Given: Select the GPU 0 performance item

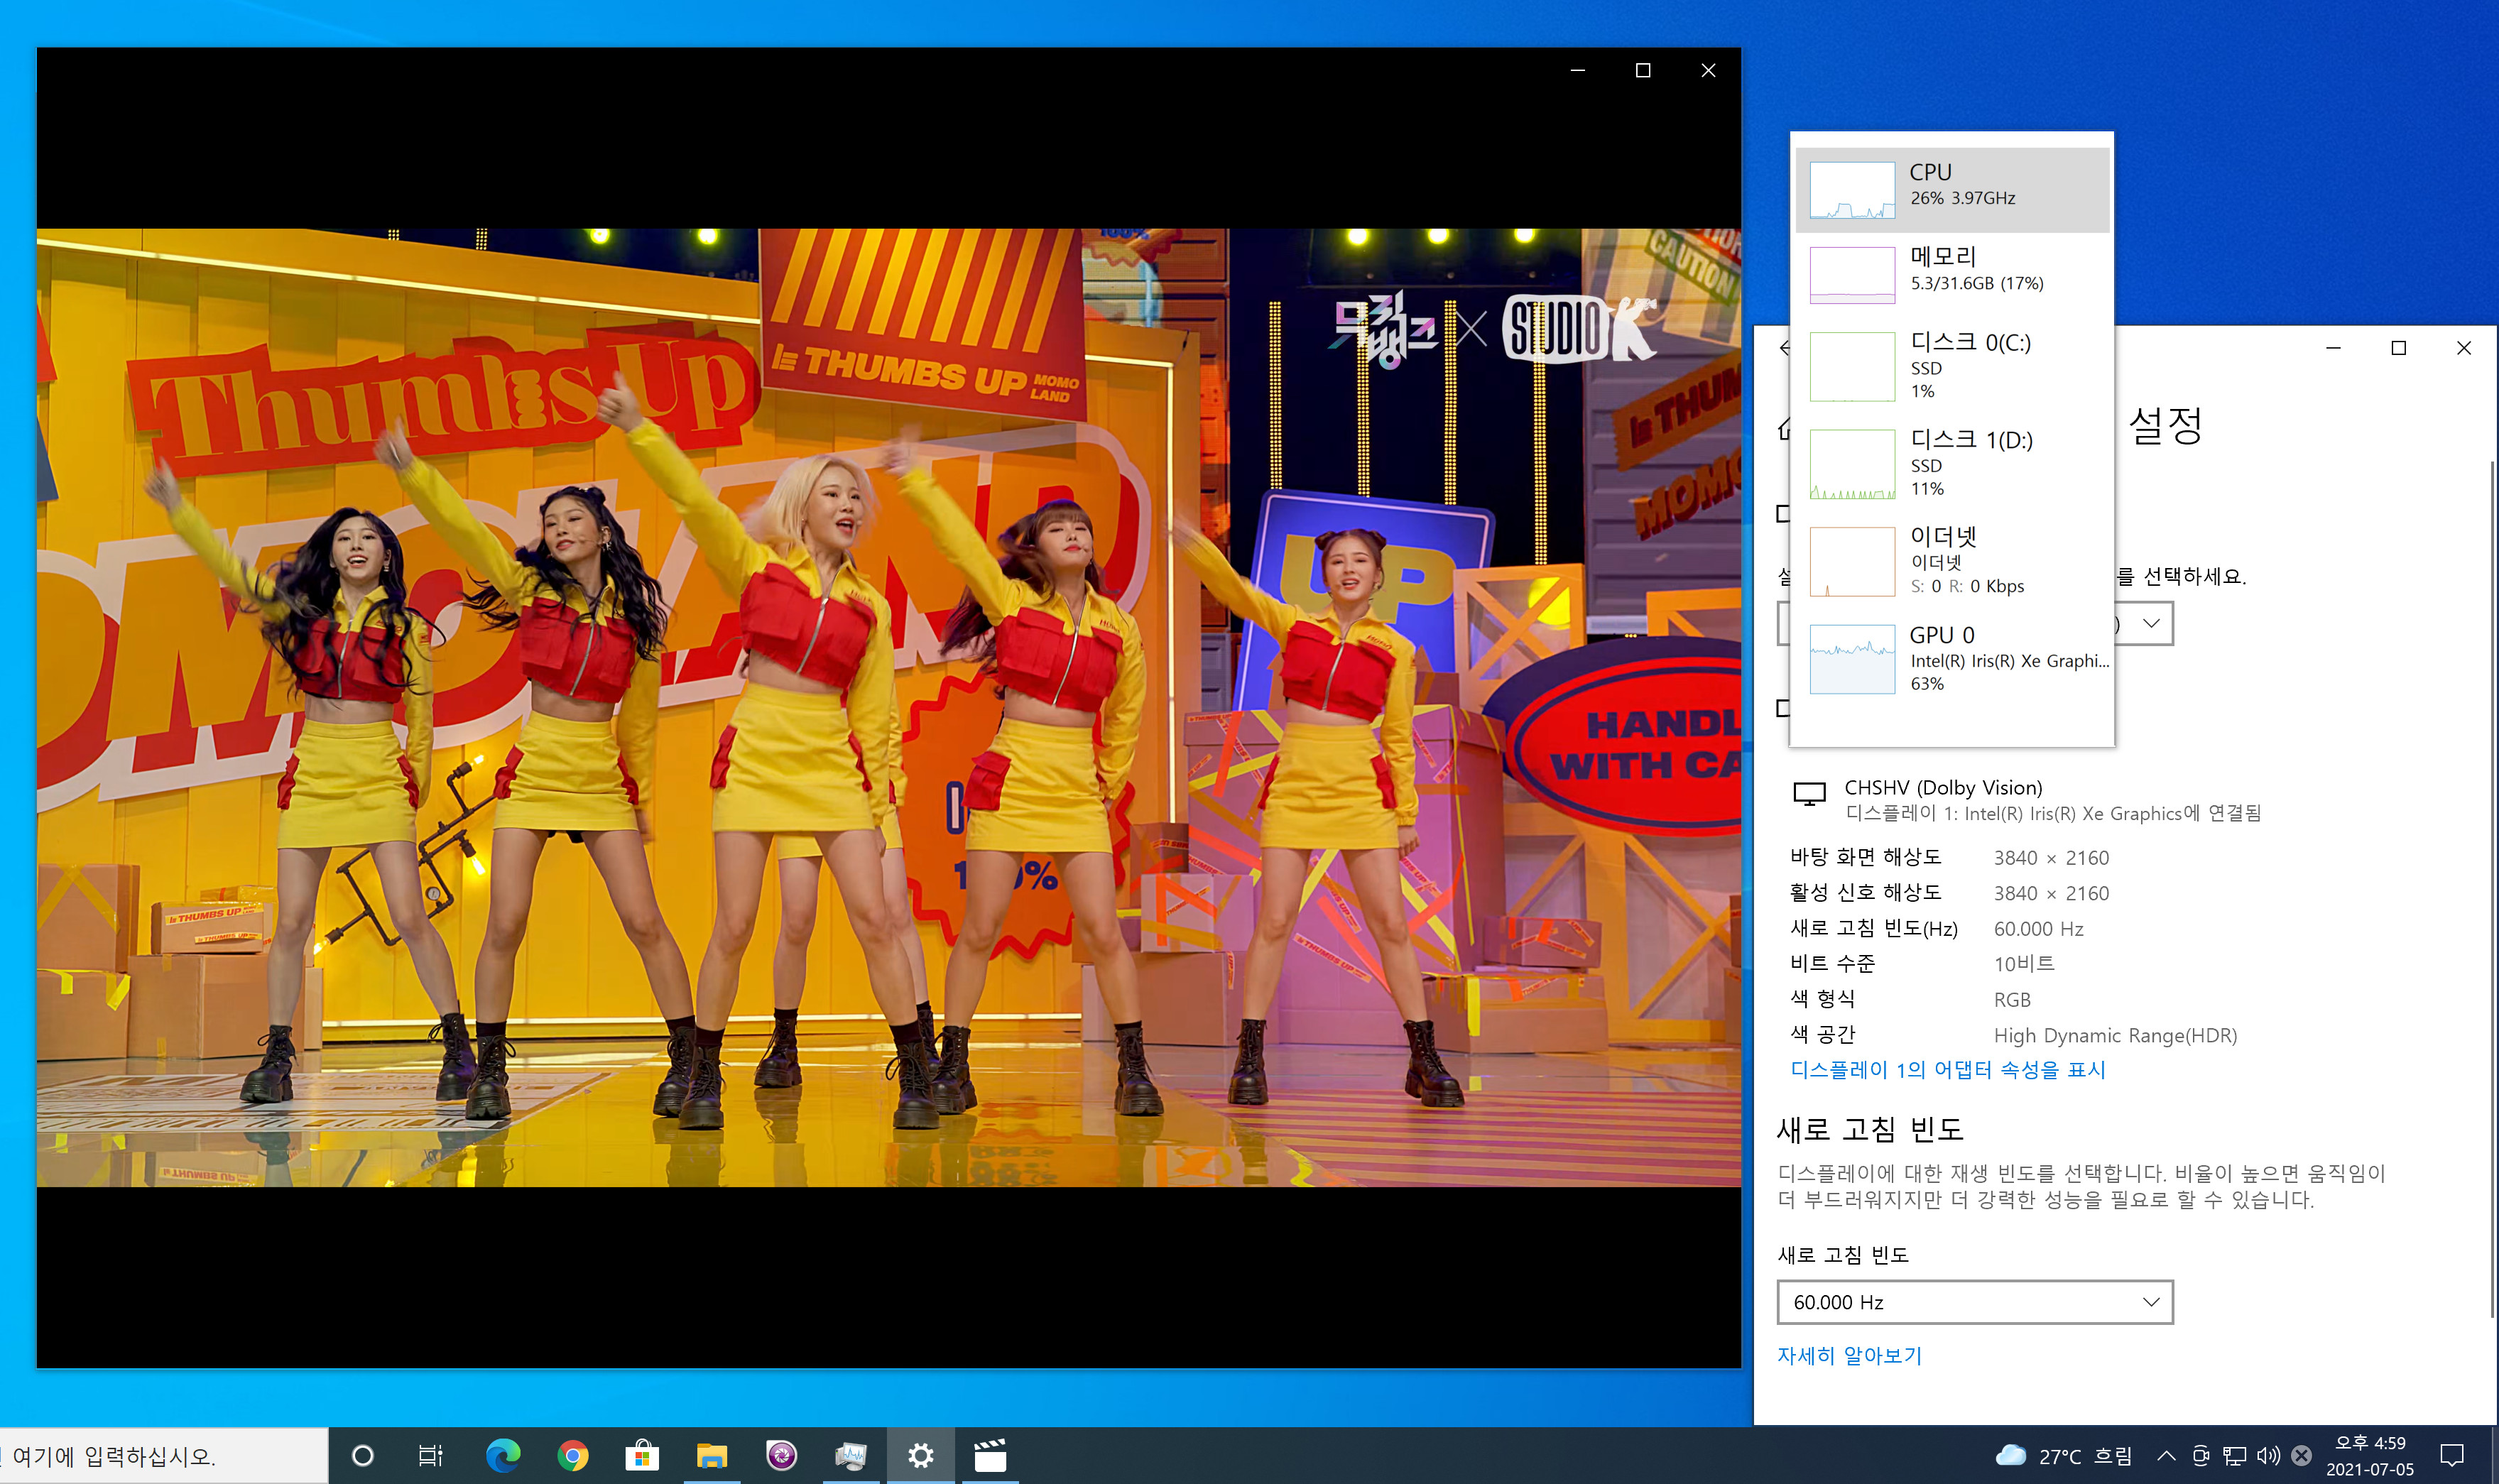Looking at the screenshot, I should click(x=1951, y=658).
